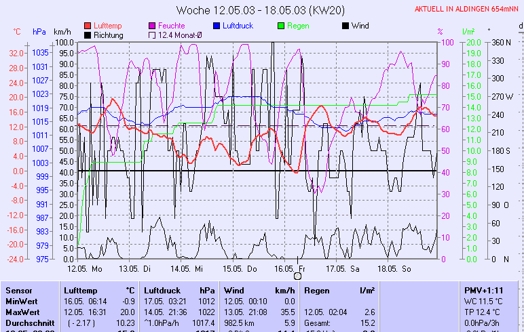Select the Wind km/h table header
The image size is (524, 332).
pyautogui.click(x=259, y=290)
